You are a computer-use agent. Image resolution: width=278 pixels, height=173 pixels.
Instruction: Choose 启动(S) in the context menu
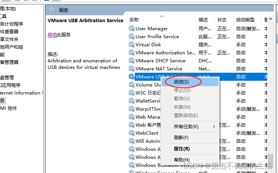(190, 82)
